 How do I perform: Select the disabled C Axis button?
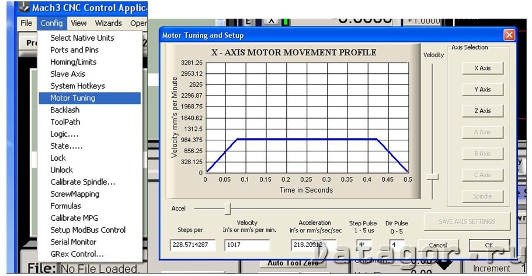482,175
